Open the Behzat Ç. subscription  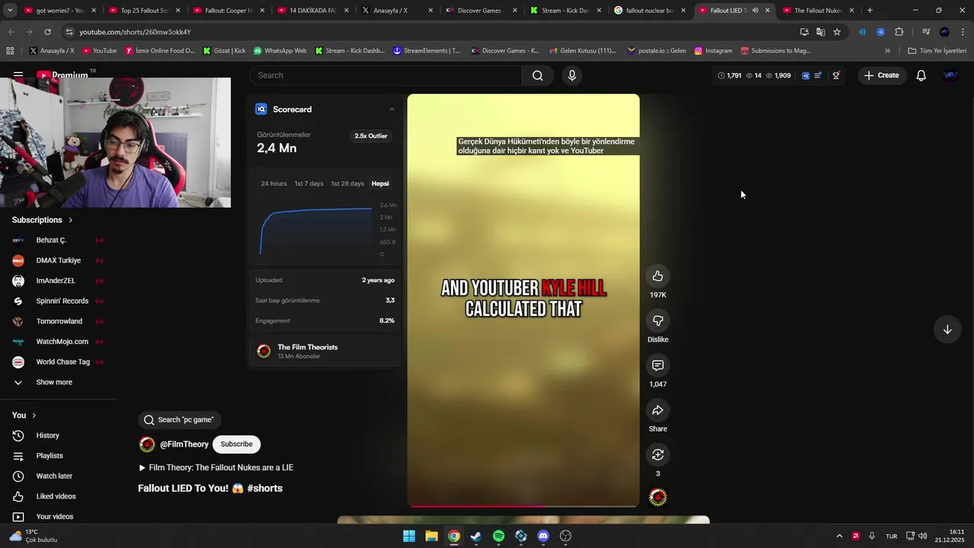(x=51, y=241)
